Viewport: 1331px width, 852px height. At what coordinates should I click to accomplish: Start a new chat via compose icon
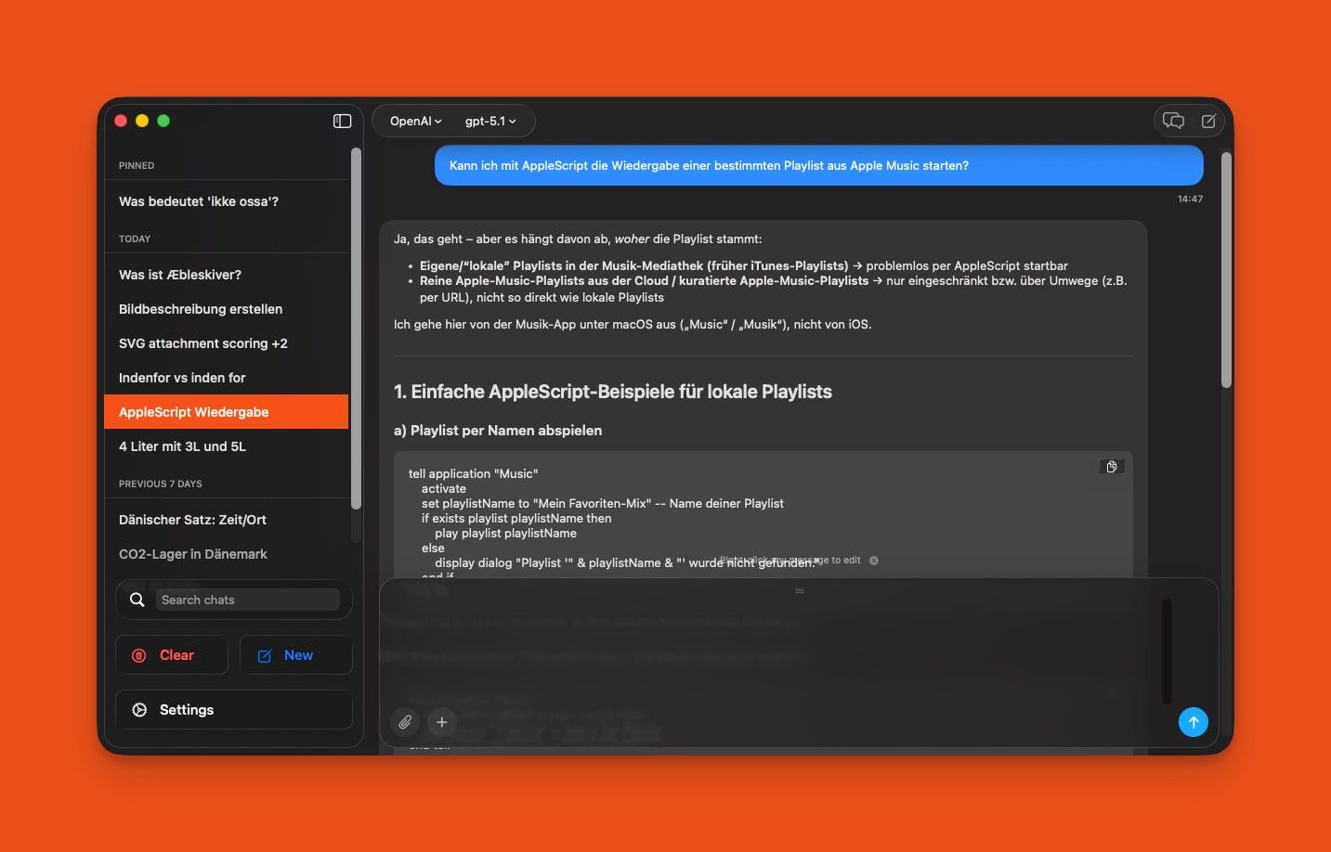[1208, 122]
